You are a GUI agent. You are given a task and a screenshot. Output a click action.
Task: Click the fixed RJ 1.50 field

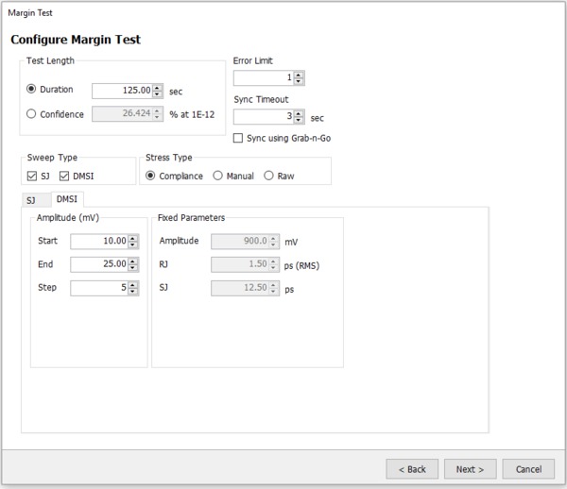tap(240, 264)
